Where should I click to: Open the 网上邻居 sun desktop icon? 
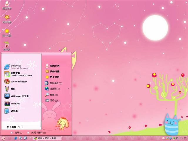7,33
